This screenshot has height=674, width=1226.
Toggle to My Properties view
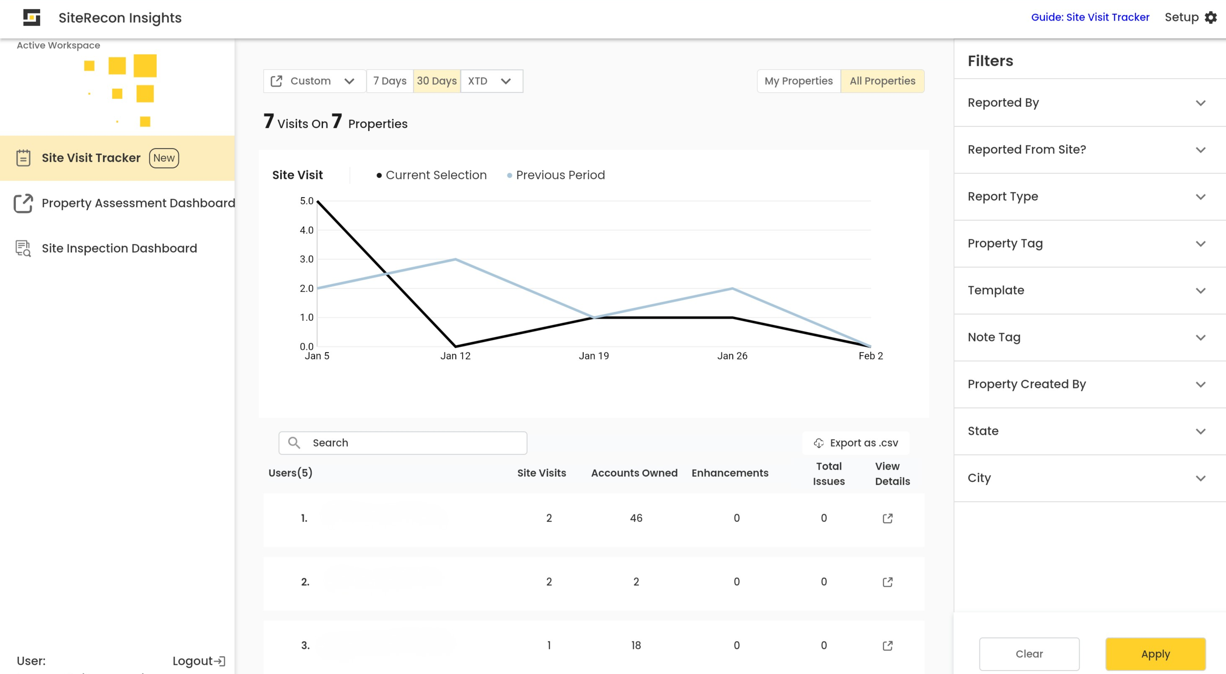pos(798,81)
